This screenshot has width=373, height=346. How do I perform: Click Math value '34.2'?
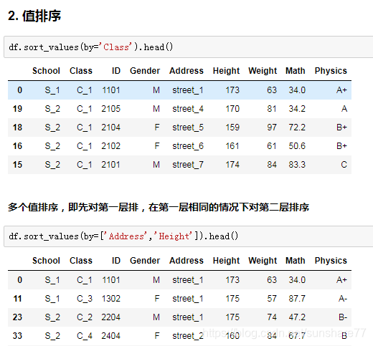click(x=297, y=109)
